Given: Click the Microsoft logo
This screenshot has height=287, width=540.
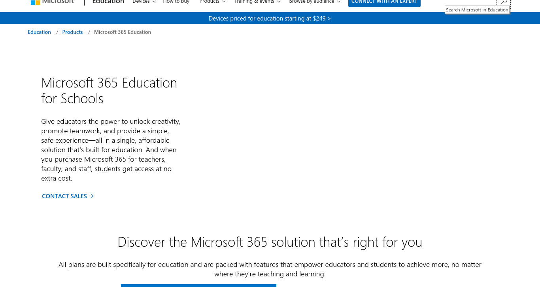Looking at the screenshot, I should [x=52, y=2].
